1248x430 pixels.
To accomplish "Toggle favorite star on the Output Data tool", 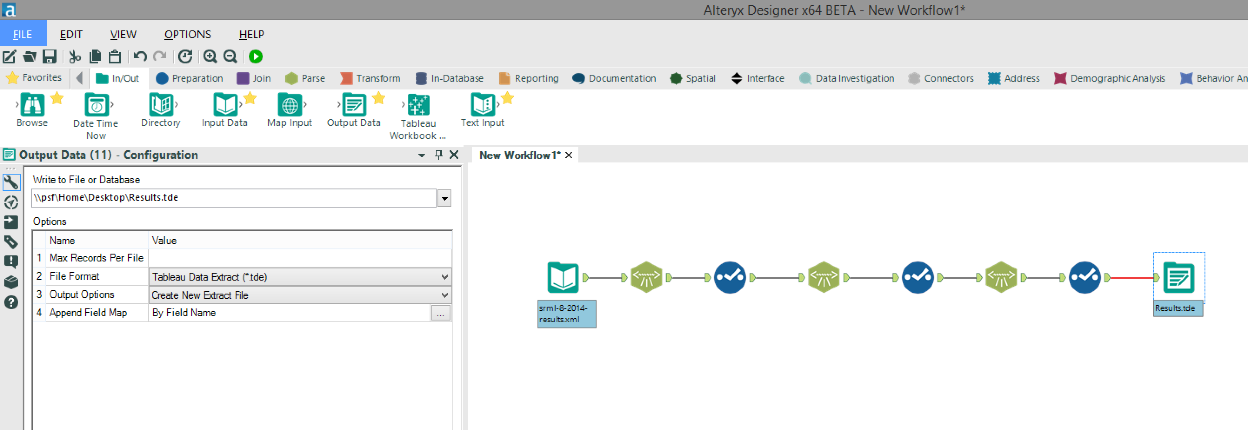I will (x=378, y=98).
